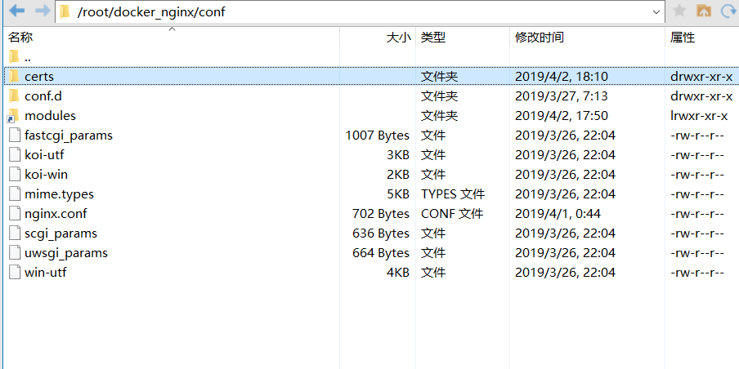Edit the /root/docker_nginx/conf path field
739x369 pixels.
click(x=360, y=11)
